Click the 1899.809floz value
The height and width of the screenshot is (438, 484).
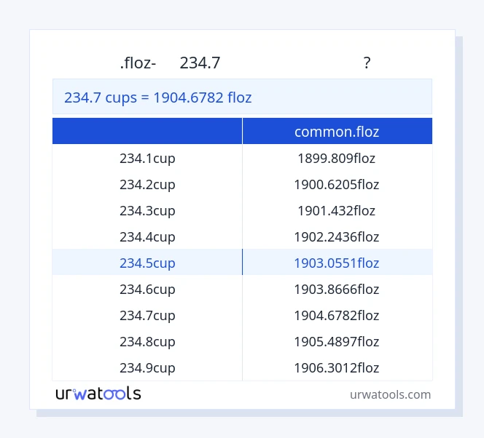pos(337,158)
